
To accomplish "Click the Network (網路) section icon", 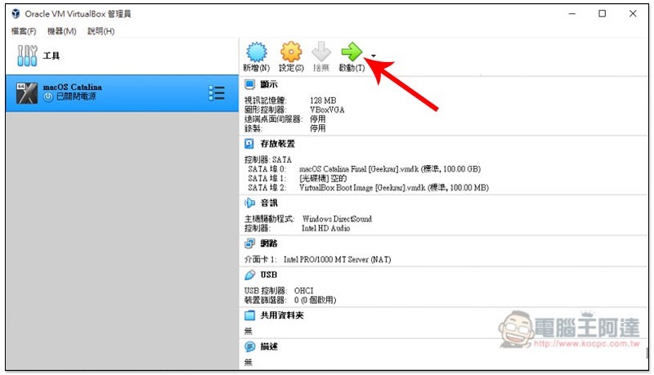I will pos(249,243).
